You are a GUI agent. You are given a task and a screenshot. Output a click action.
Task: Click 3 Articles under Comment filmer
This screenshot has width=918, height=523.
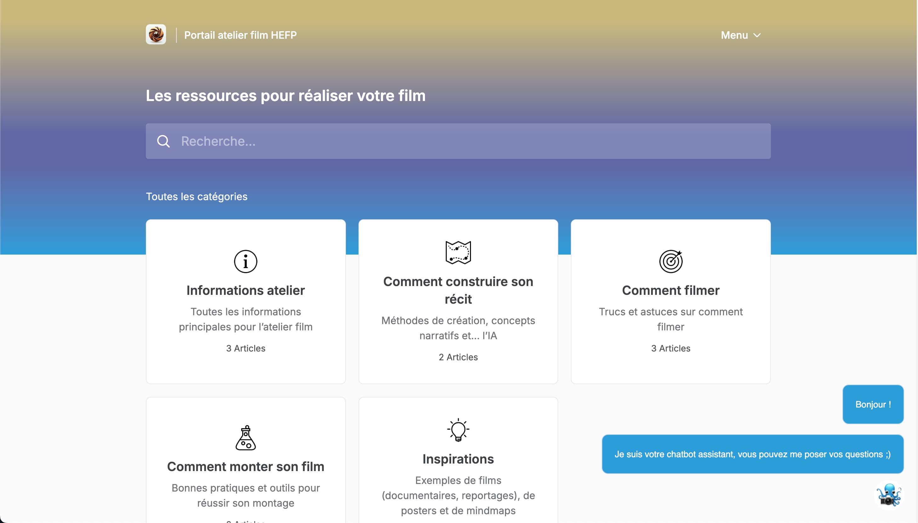(x=671, y=348)
